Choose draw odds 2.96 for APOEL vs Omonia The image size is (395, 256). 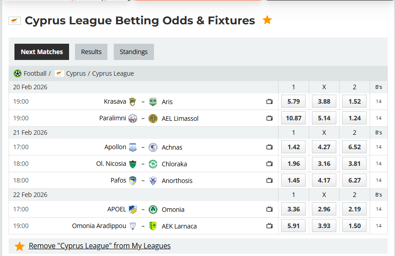pyautogui.click(x=324, y=209)
